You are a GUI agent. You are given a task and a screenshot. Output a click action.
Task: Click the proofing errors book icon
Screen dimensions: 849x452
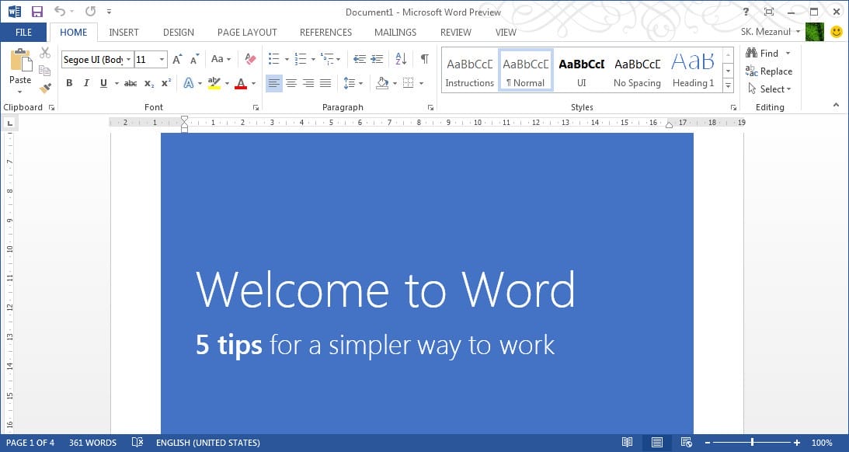click(x=137, y=442)
